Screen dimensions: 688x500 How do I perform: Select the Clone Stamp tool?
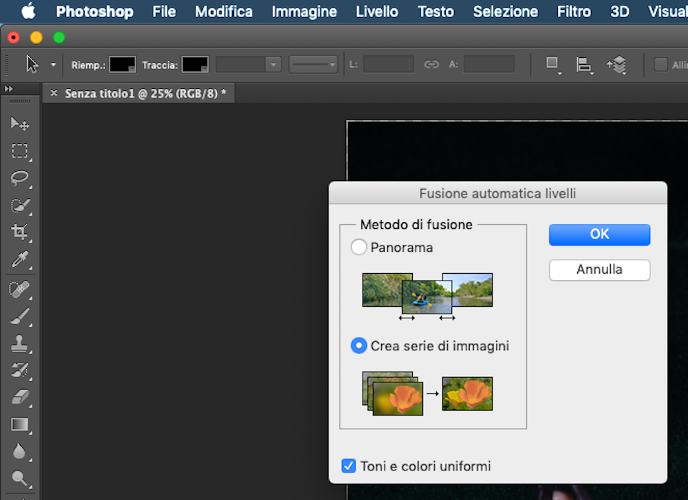pos(20,343)
